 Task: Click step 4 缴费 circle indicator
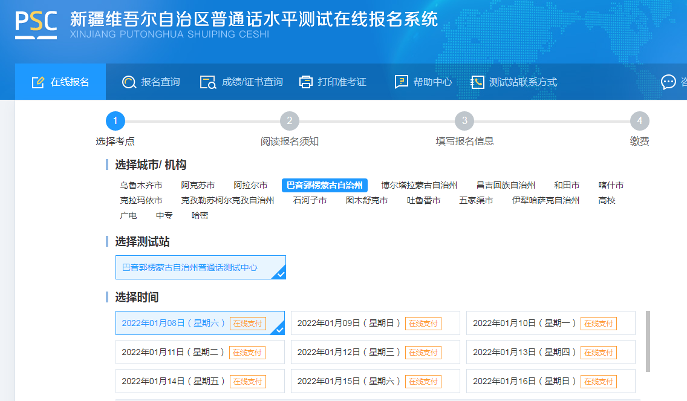[x=639, y=122]
